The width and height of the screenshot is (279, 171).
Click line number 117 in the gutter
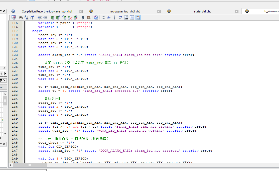[15, 31]
